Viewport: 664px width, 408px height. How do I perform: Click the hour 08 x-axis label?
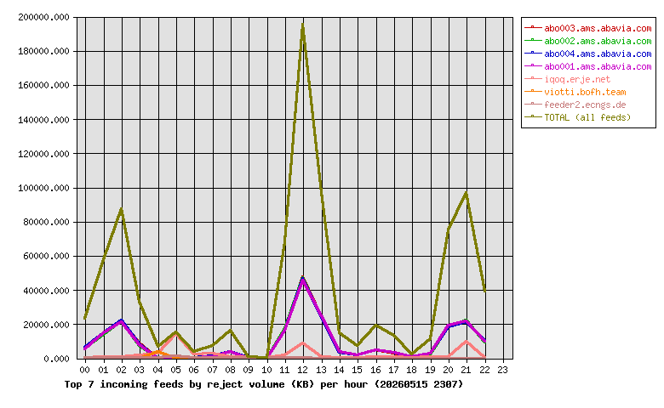click(231, 370)
